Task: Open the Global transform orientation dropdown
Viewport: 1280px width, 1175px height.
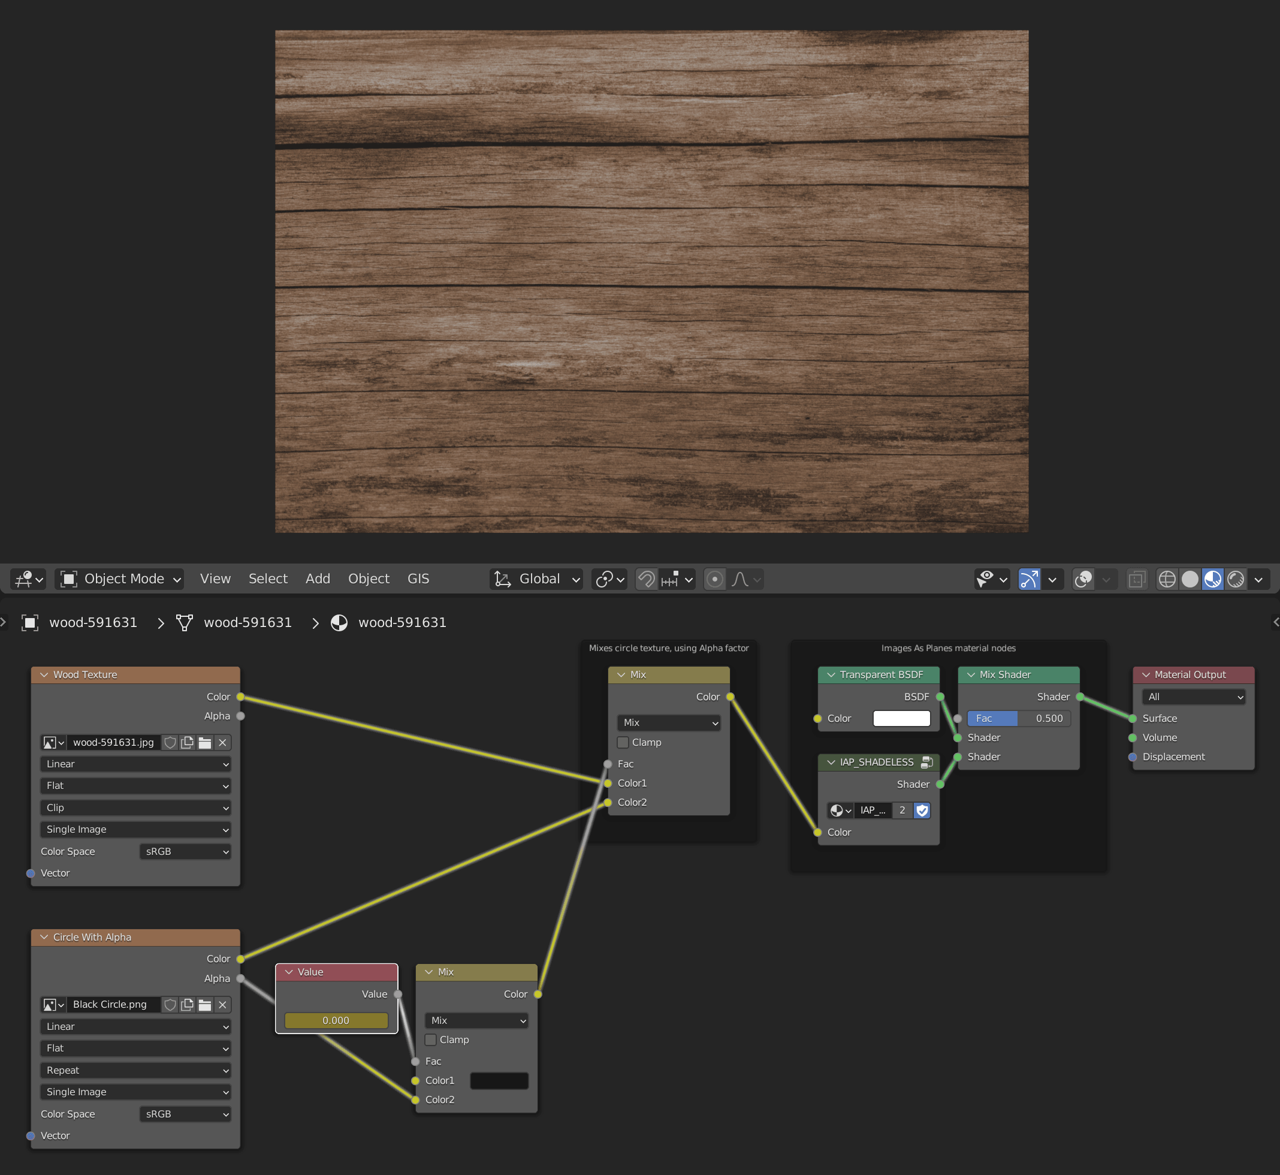Action: click(x=537, y=579)
